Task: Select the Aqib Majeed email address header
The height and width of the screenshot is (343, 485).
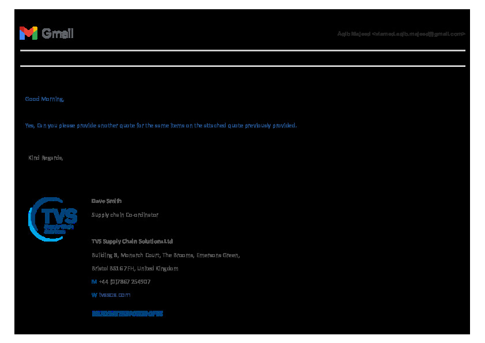Action: [401, 34]
